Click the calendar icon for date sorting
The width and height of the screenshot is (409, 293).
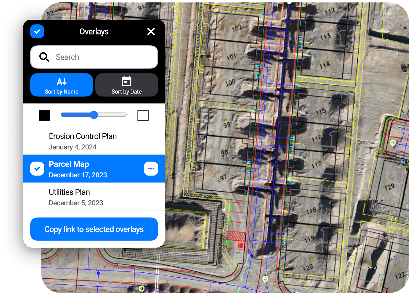(x=127, y=81)
